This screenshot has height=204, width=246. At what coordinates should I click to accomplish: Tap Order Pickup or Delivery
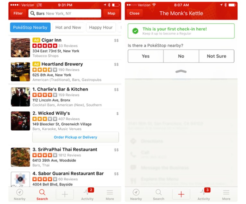pos(75,137)
